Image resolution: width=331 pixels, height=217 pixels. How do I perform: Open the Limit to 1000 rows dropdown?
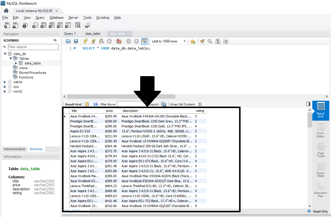tap(184, 41)
